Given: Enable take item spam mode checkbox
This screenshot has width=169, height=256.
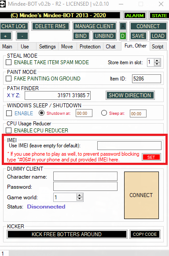Looking at the screenshot, I should tap(9, 62).
